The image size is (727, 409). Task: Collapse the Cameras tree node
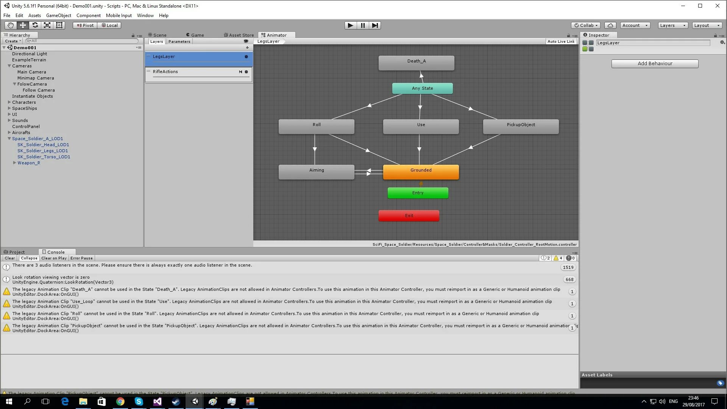9,66
